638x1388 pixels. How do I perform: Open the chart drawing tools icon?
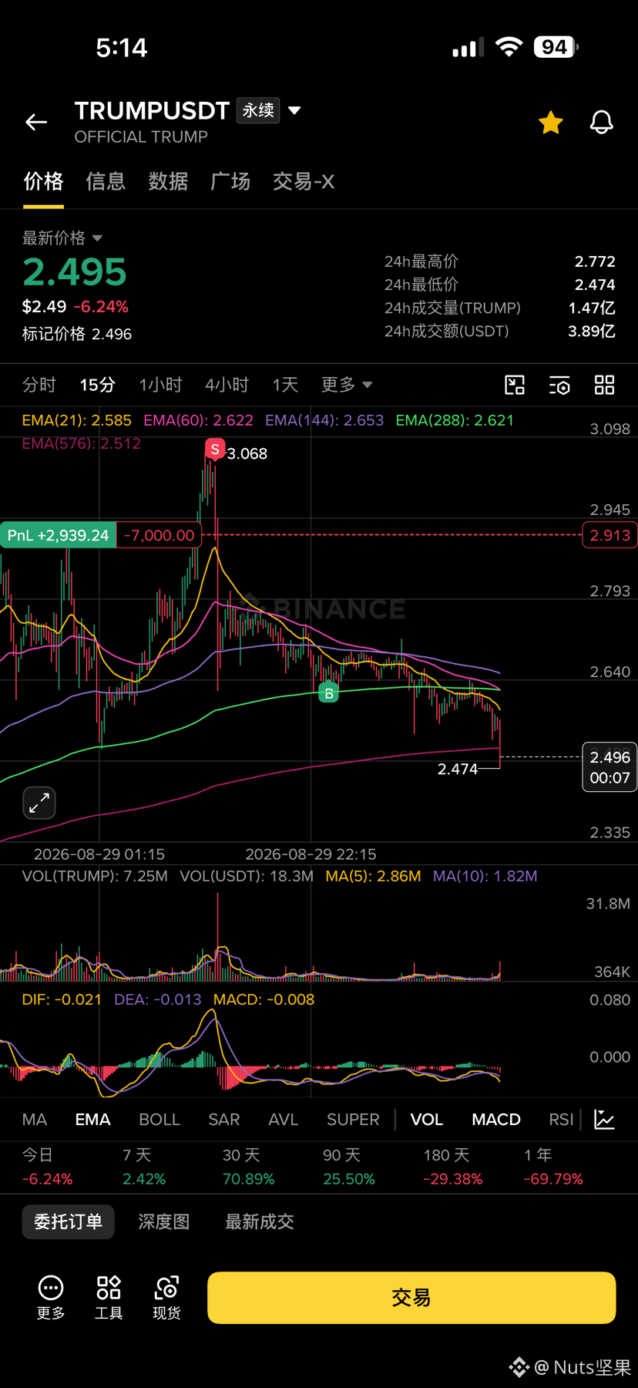click(x=515, y=385)
